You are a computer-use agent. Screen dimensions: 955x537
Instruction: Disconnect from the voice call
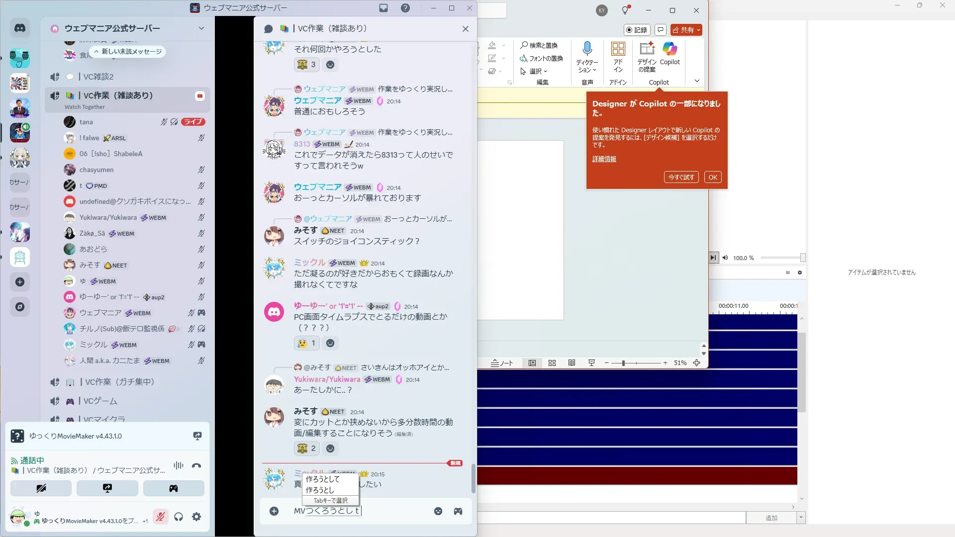[x=196, y=466]
